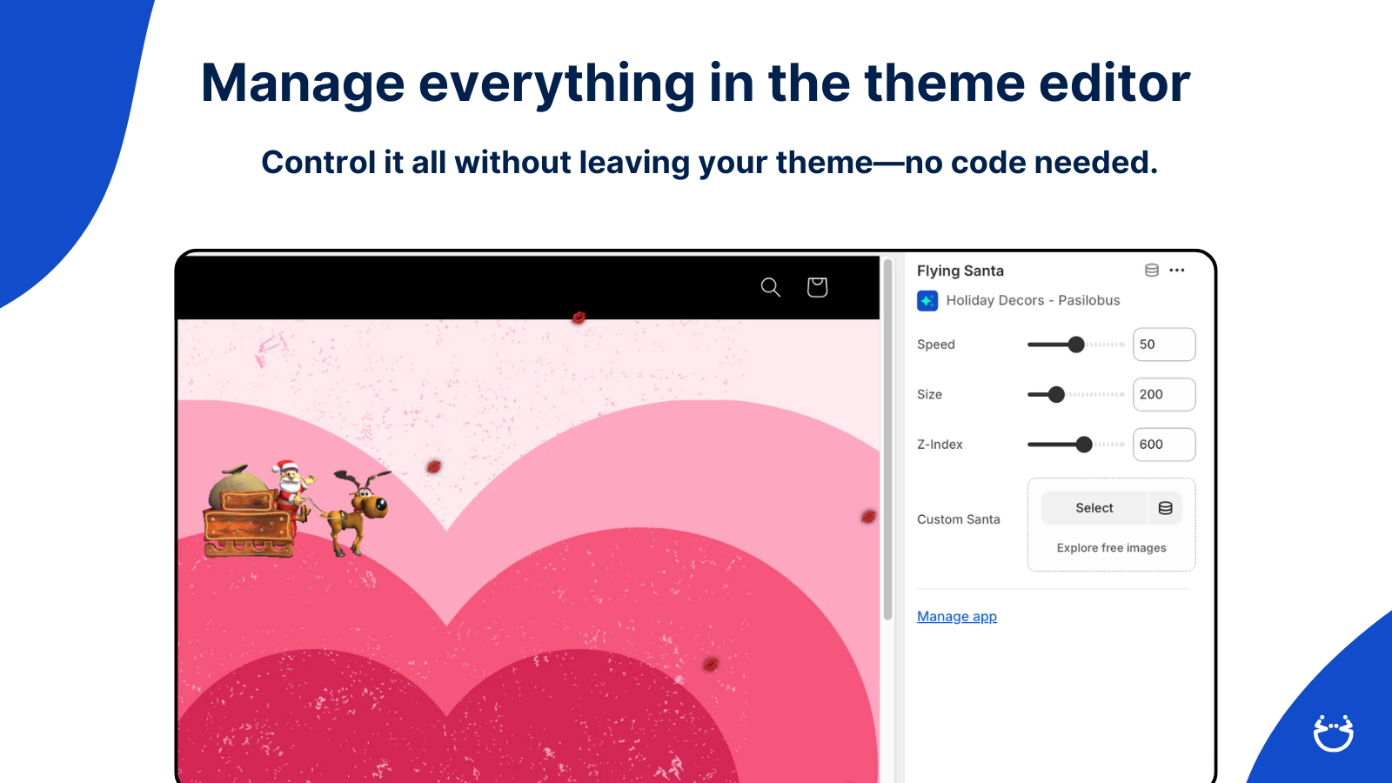The height and width of the screenshot is (783, 1392).
Task: Focus the Z-Index field showing 600
Action: 1164,445
